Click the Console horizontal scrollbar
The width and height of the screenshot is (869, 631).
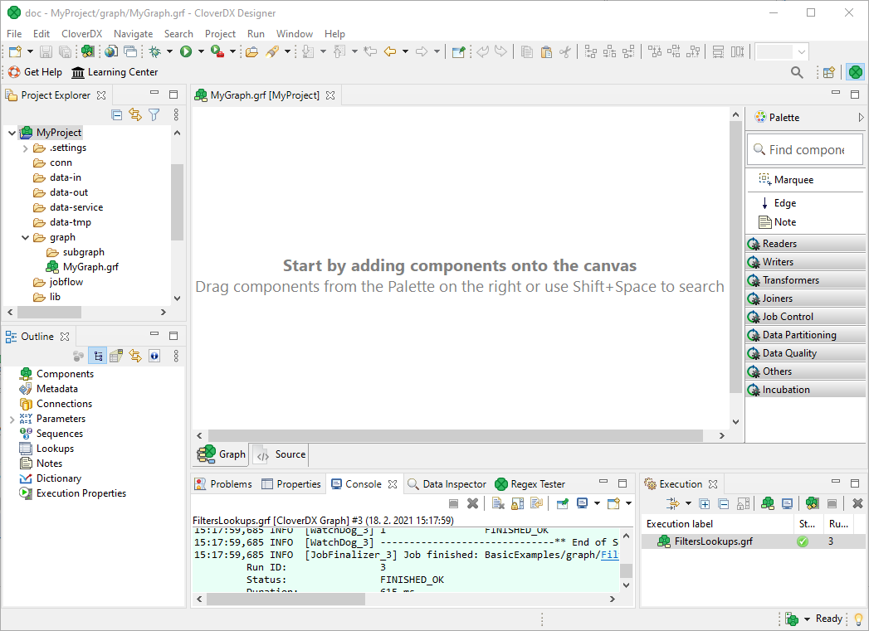(x=286, y=599)
